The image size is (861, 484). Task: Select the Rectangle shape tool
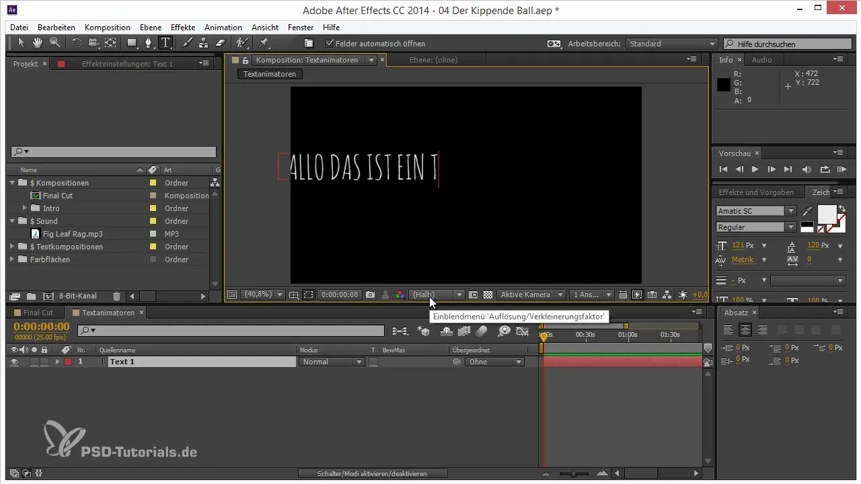[133, 43]
